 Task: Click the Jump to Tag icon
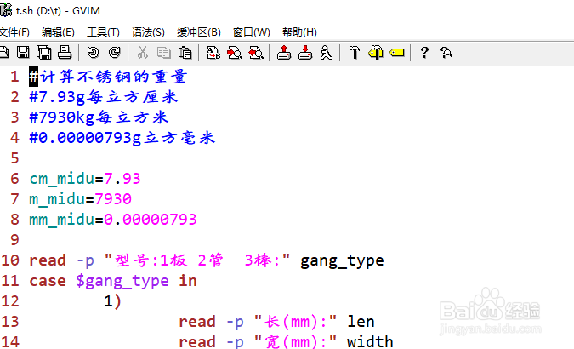(397, 53)
